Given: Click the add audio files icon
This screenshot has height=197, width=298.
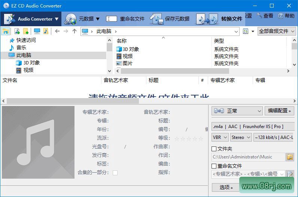Looking at the screenshot, I should coord(17,31).
